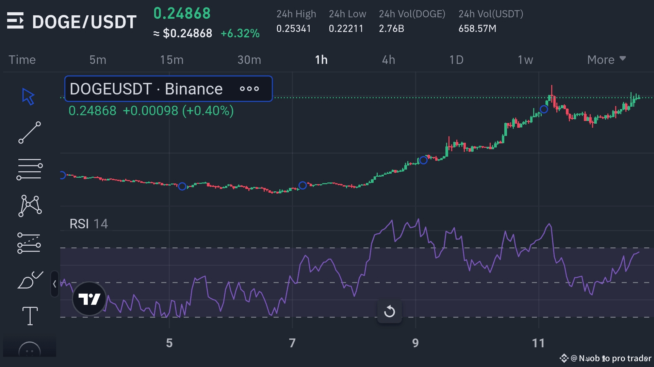This screenshot has width=654, height=367.
Task: Open the three-dot menu in DOGEUSDT legend
Action: (x=249, y=89)
